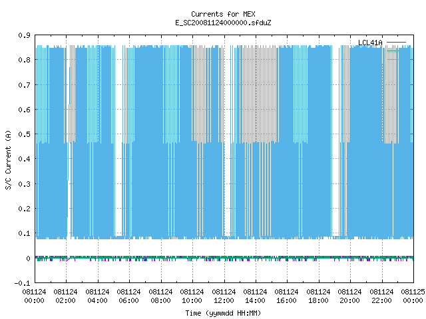
Task: Click the "081124 20:00" x-axis tick label
Action: click(349, 296)
